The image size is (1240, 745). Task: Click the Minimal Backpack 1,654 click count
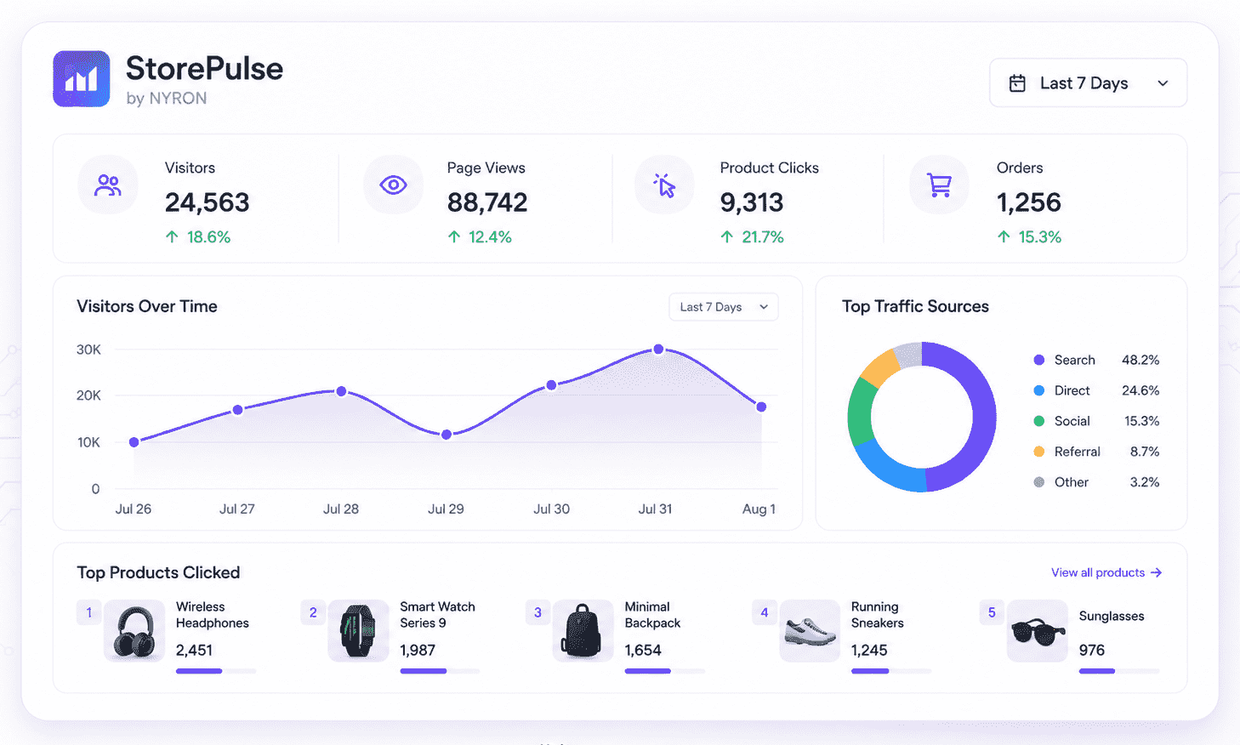643,650
